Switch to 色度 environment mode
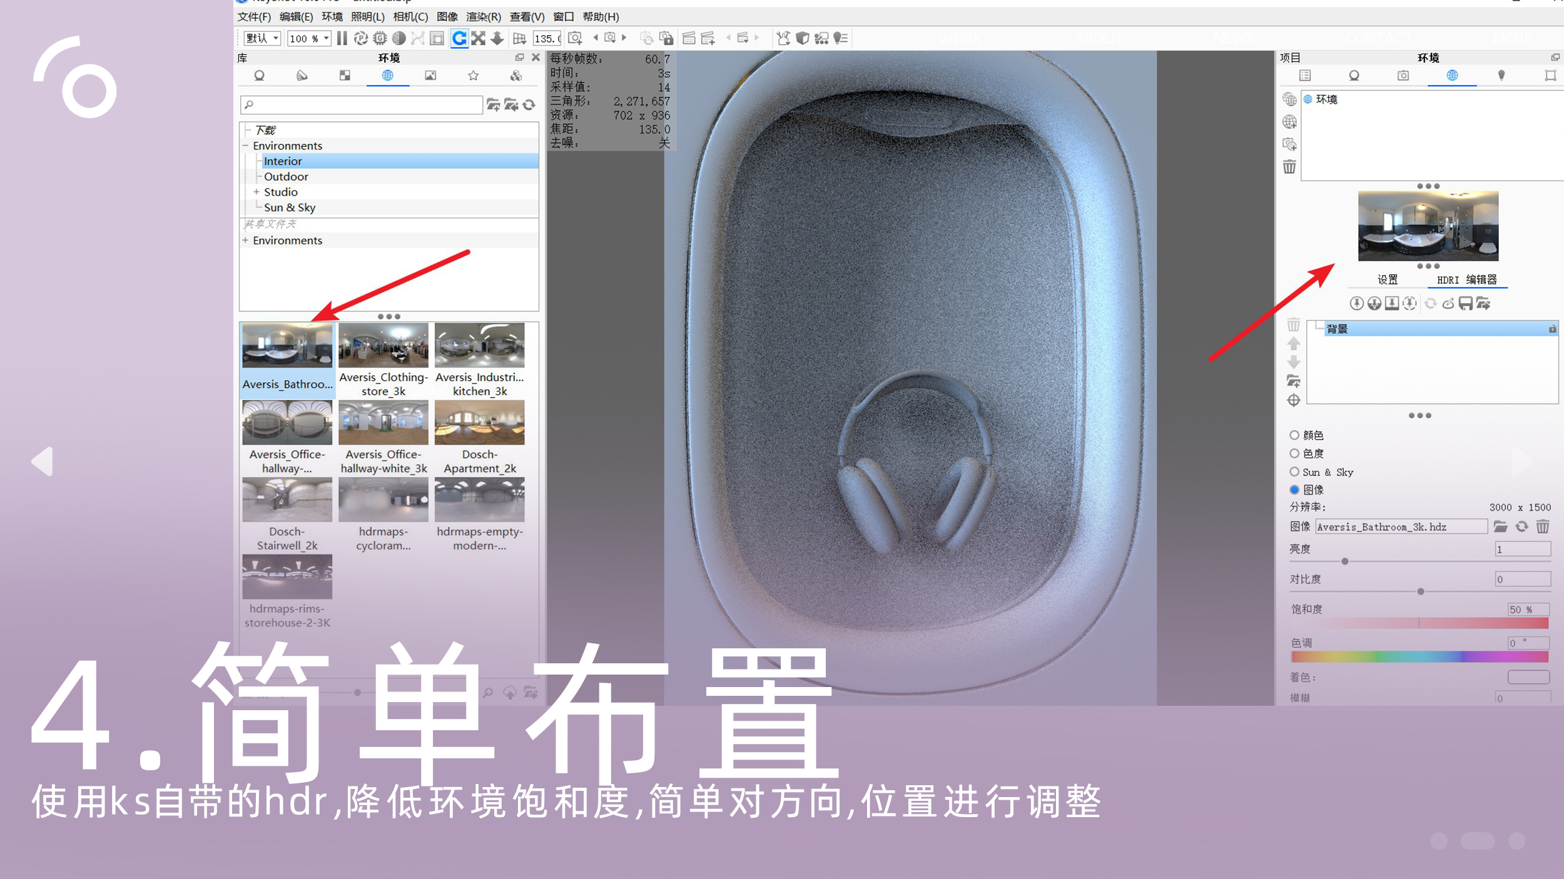The width and height of the screenshot is (1564, 879). 1294,453
